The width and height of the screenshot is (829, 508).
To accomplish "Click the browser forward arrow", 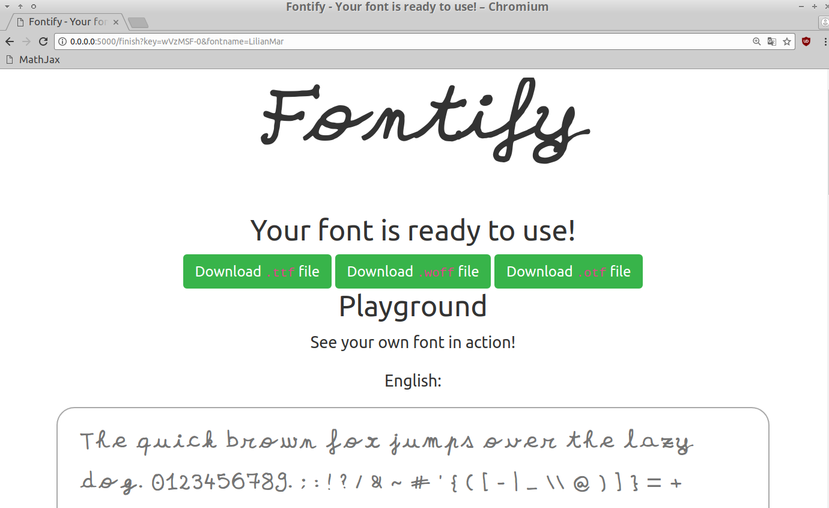I will pos(26,41).
